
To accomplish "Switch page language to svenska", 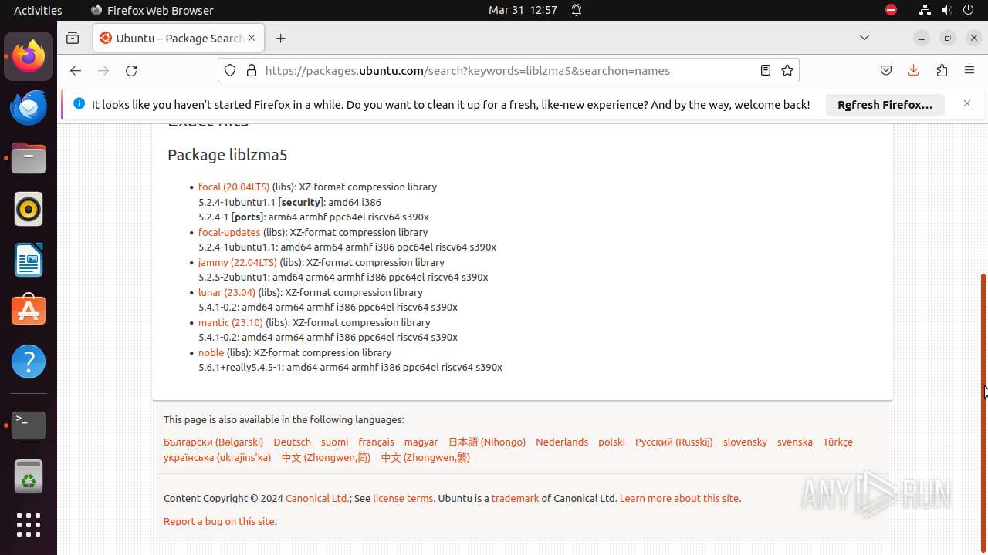I will click(x=794, y=442).
